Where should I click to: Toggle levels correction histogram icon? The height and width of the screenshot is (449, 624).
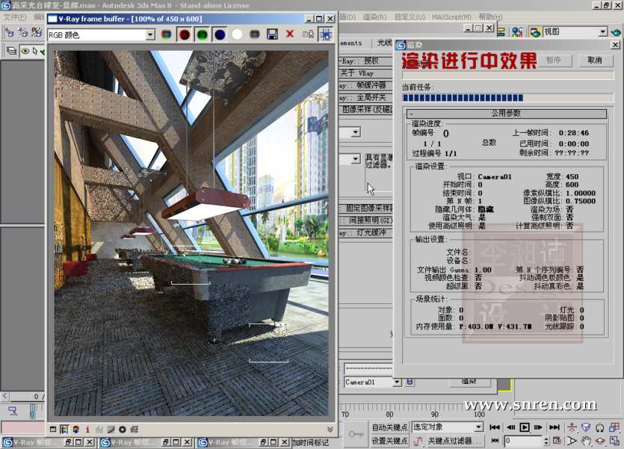(x=99, y=429)
